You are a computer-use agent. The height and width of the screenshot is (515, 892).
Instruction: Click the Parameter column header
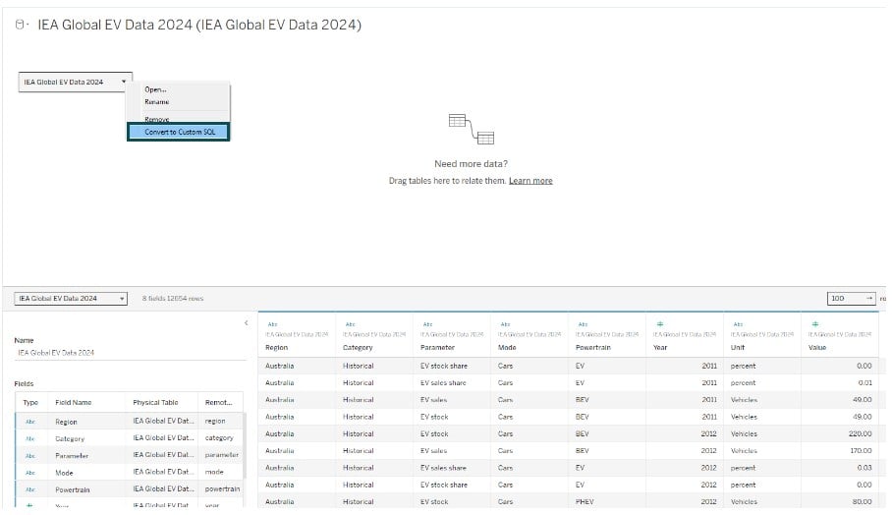(x=437, y=348)
